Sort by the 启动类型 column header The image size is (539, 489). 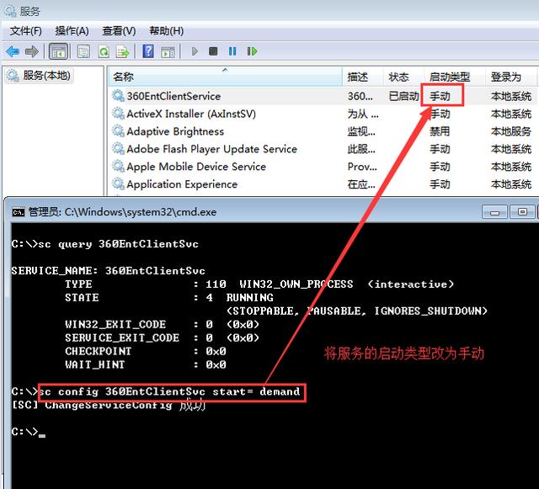click(454, 77)
